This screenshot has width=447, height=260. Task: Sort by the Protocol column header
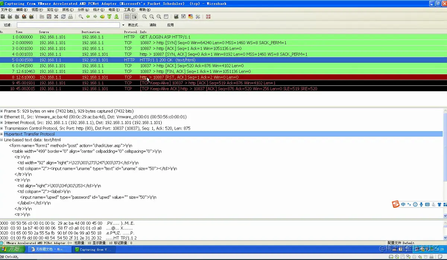point(131,32)
